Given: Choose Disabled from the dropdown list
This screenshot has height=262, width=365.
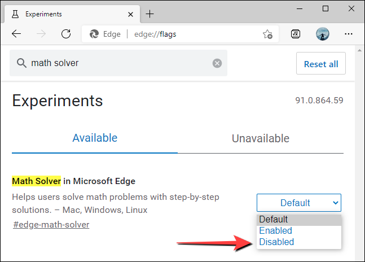Looking at the screenshot, I should tap(276, 242).
